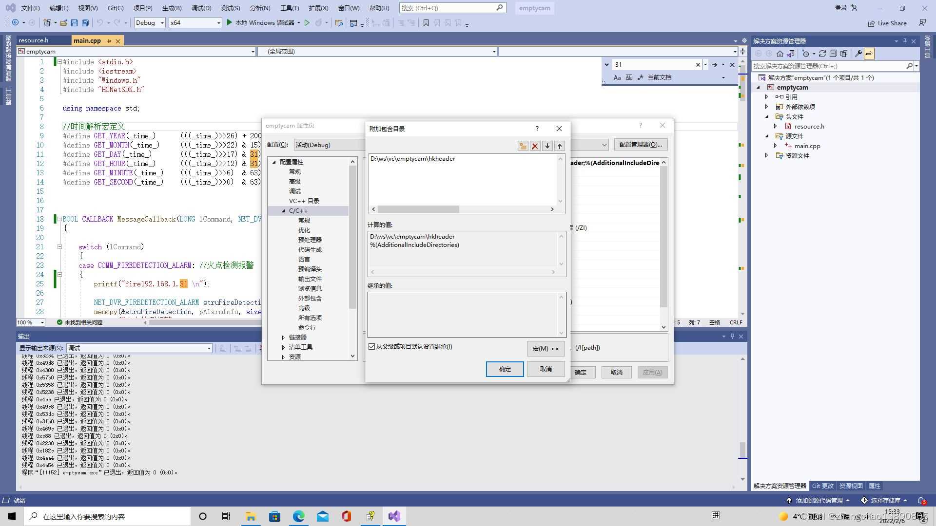Image resolution: width=936 pixels, height=526 pixels.
Task: Click the Live Share icon
Action: (x=871, y=23)
